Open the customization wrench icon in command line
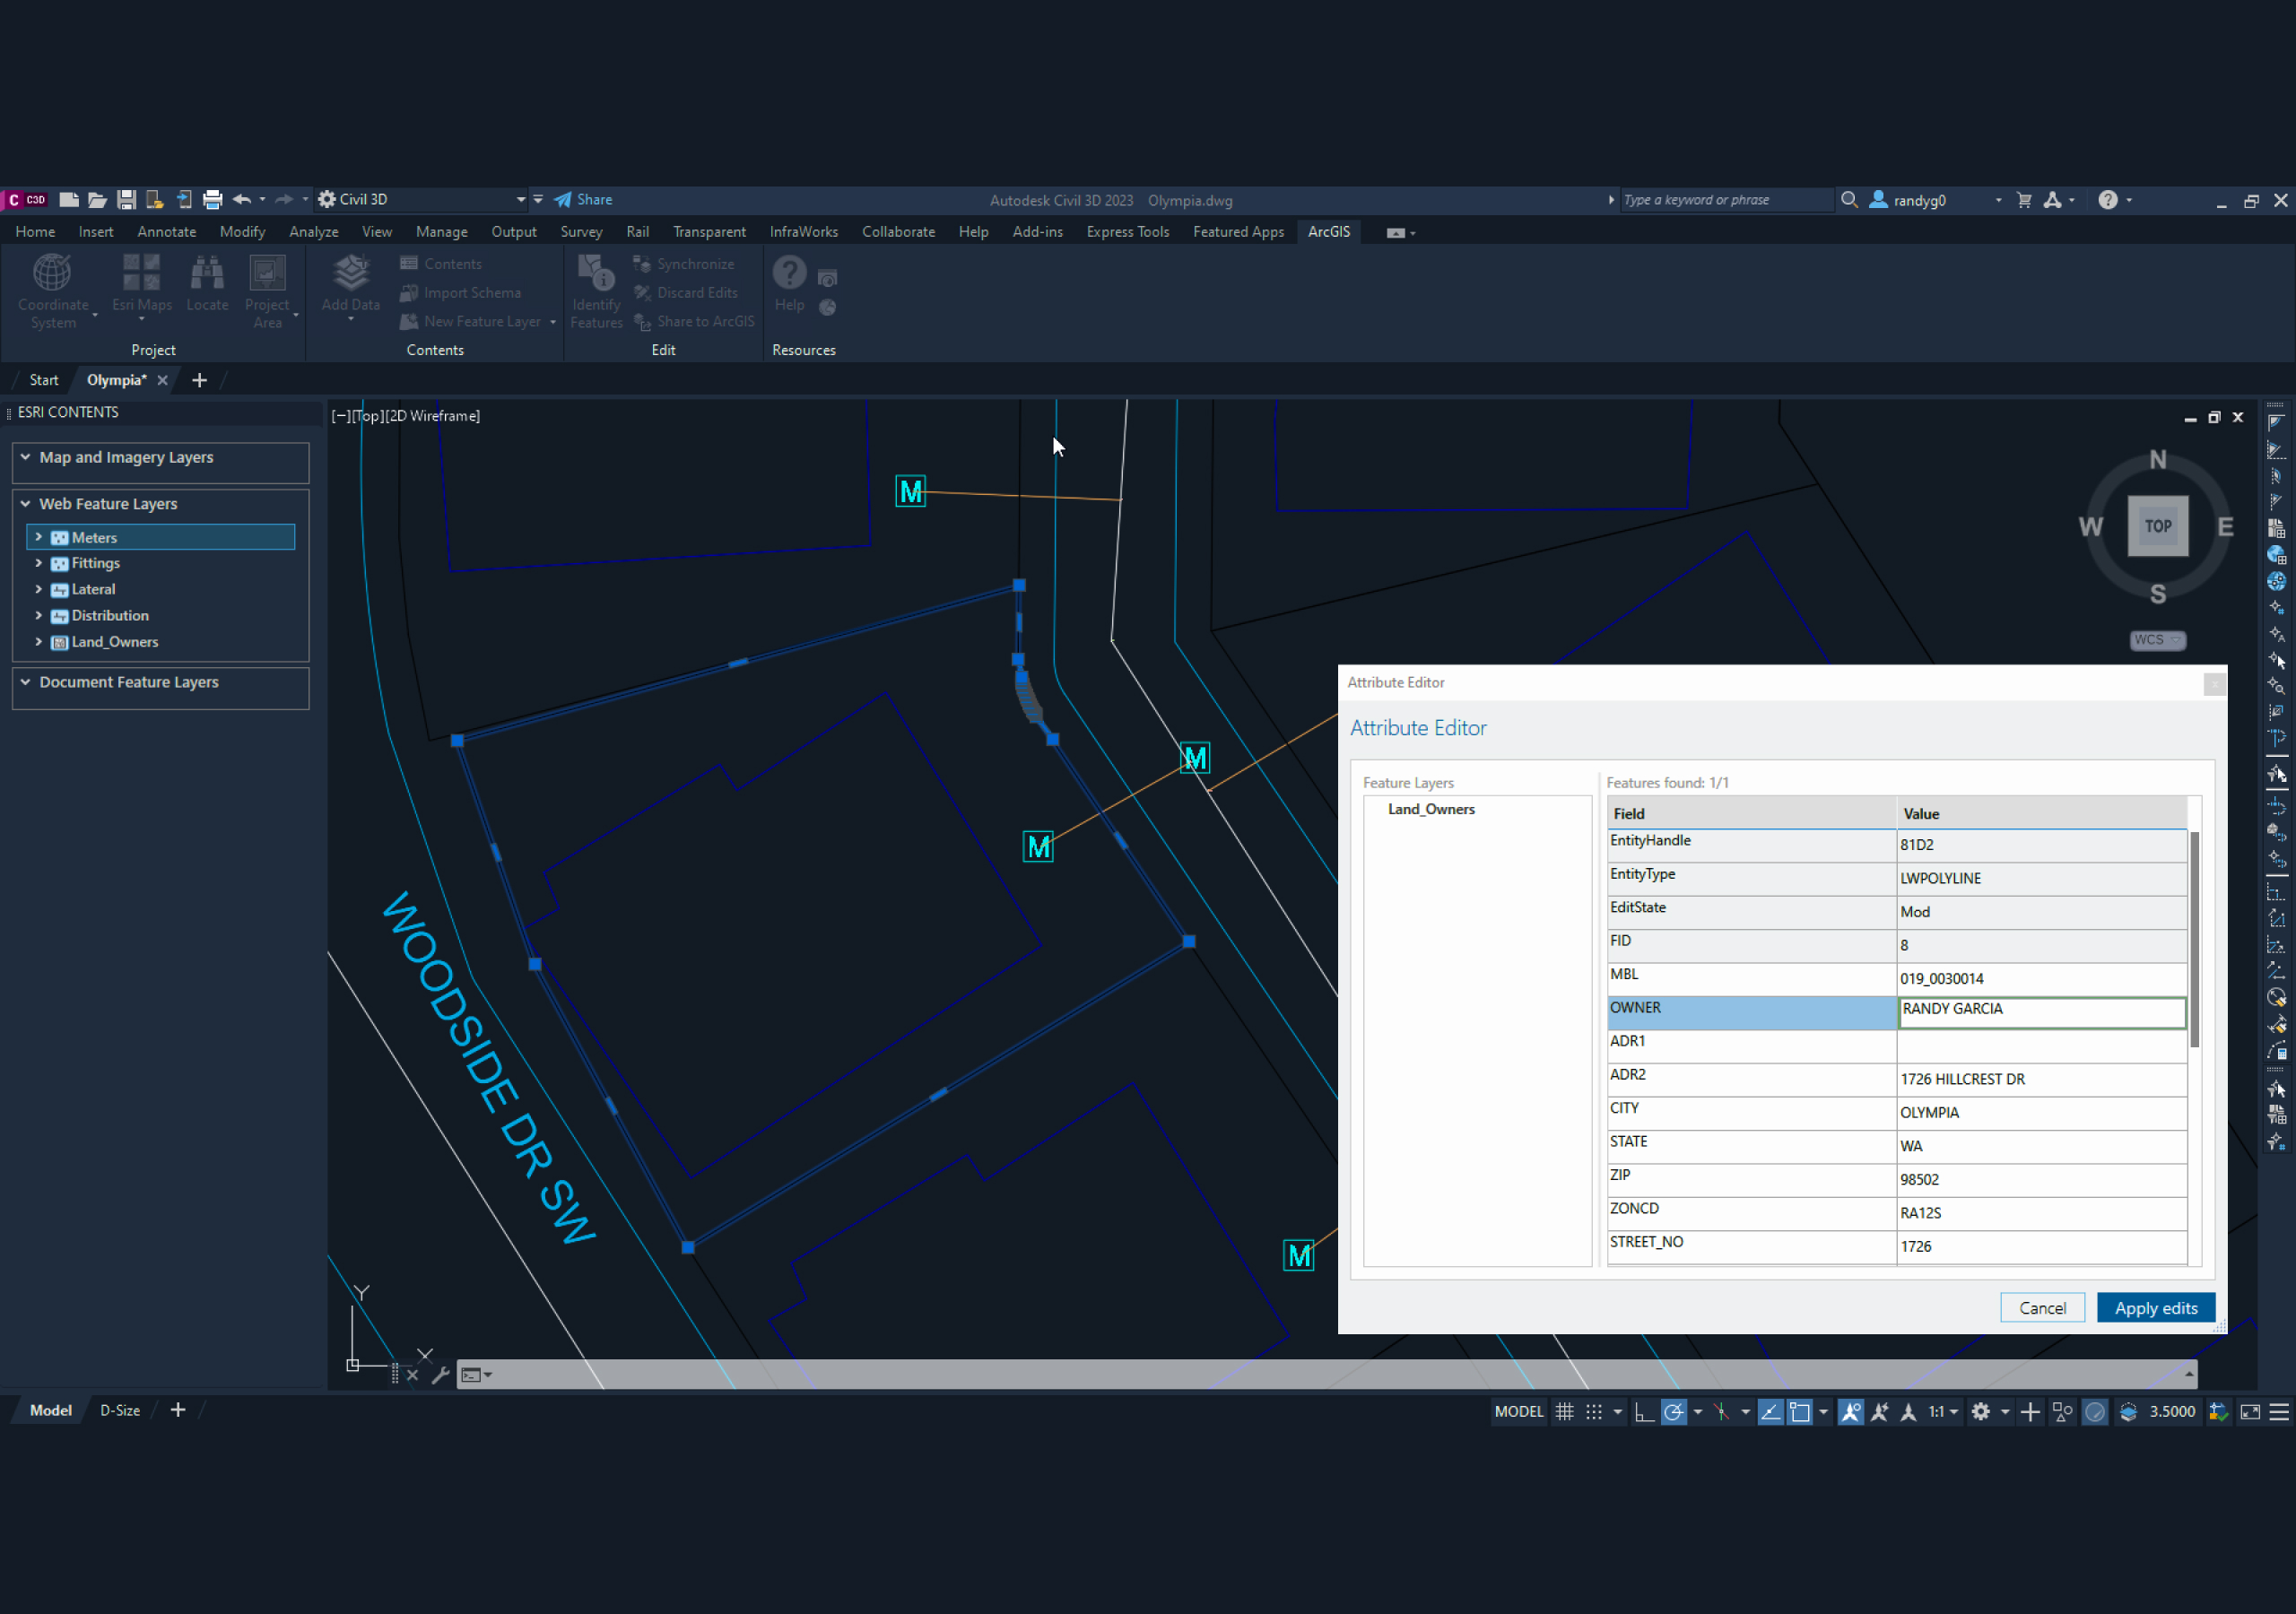This screenshot has width=2296, height=1614. coord(440,1375)
